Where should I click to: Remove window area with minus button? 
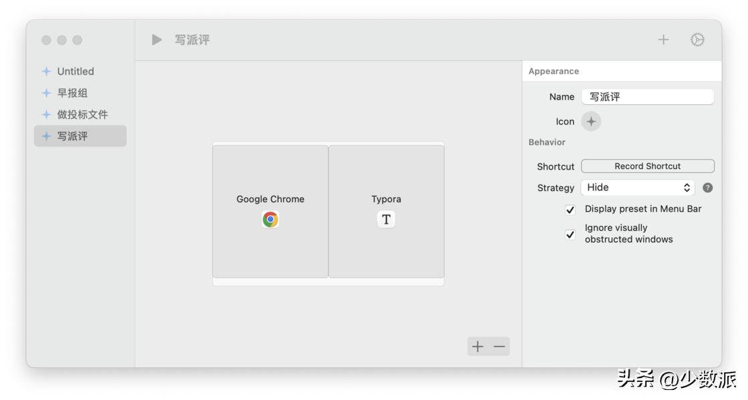[500, 347]
